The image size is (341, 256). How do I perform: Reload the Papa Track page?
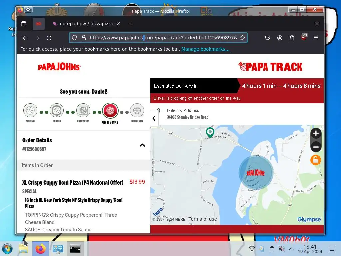(49, 38)
